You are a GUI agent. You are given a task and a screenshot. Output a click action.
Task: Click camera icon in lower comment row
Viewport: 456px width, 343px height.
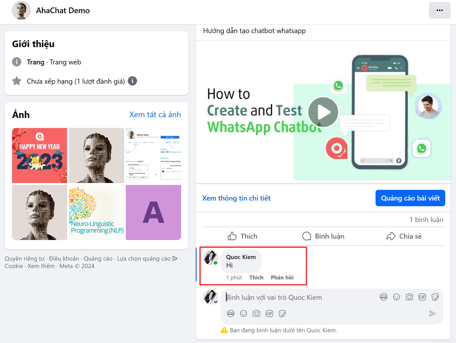(256, 314)
